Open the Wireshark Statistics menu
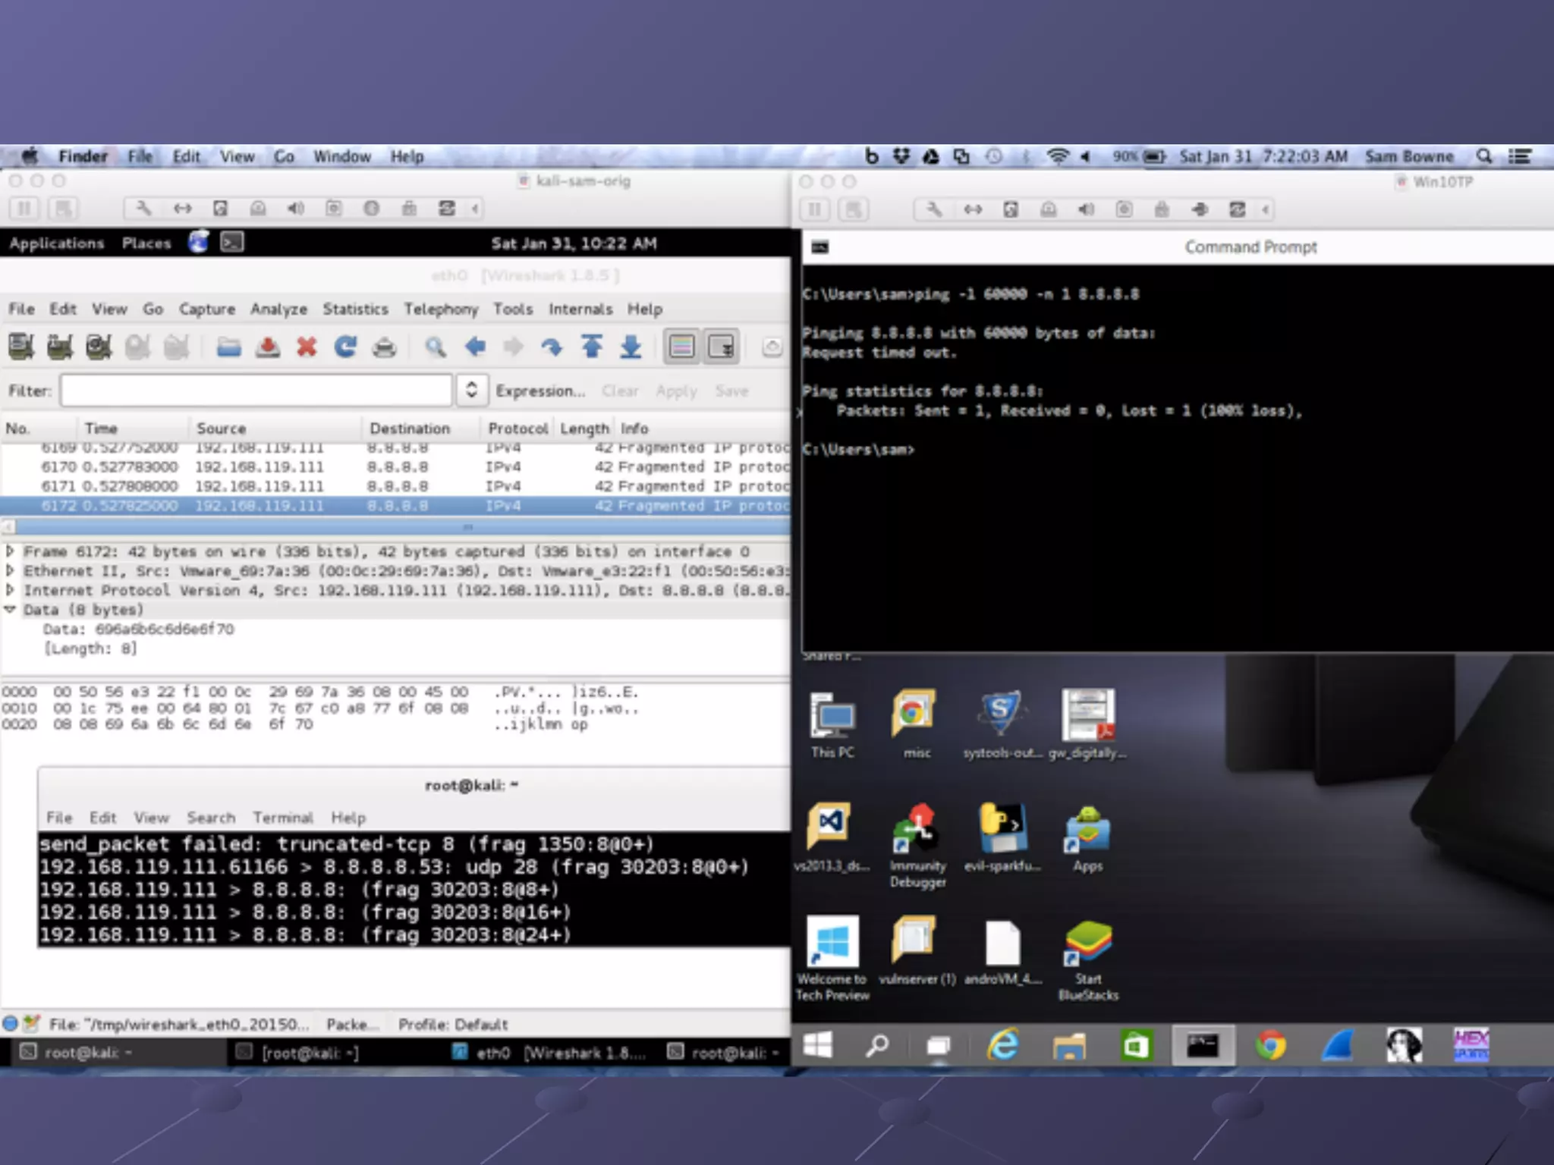Viewport: 1554px width, 1165px height. [x=355, y=309]
